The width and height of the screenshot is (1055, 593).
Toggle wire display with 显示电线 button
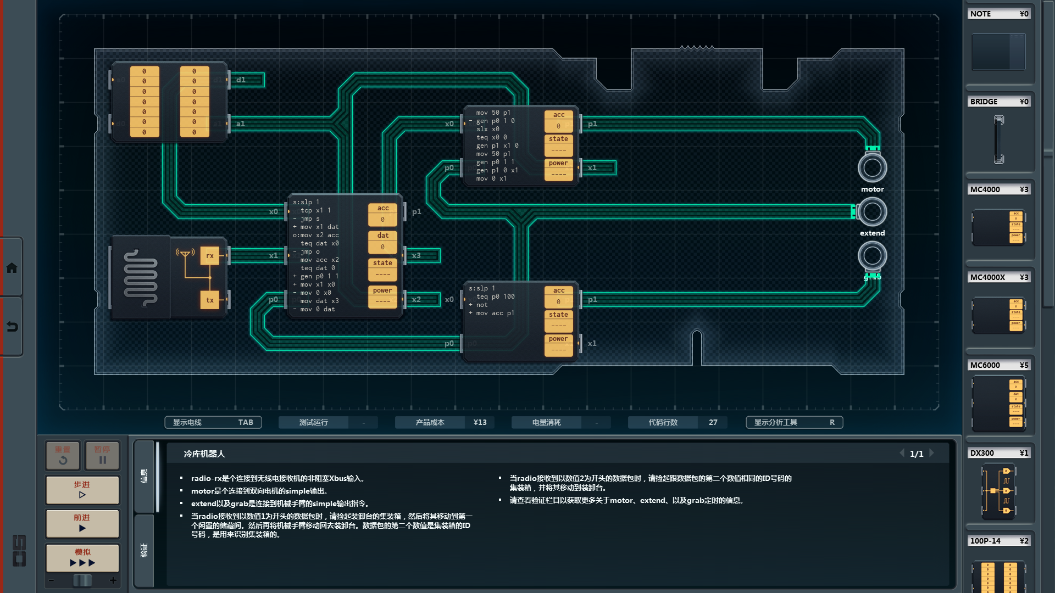click(x=213, y=422)
